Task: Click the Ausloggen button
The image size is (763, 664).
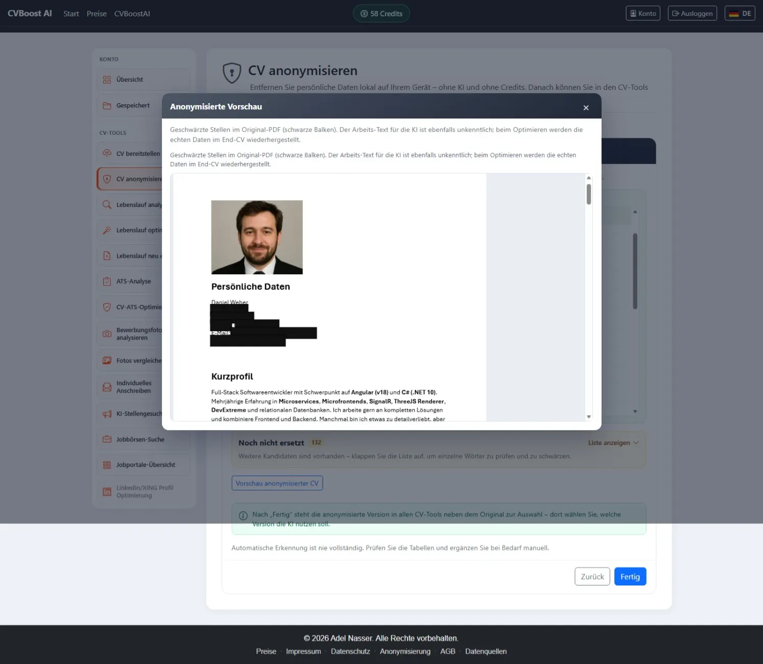Action: [x=693, y=13]
